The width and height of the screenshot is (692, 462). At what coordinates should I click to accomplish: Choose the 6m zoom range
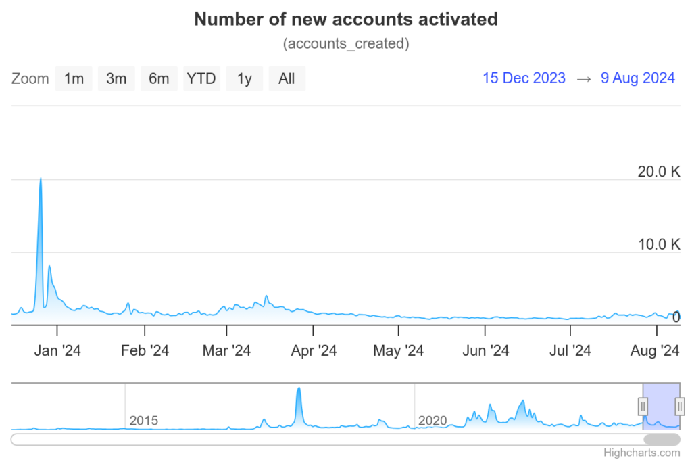(x=159, y=78)
